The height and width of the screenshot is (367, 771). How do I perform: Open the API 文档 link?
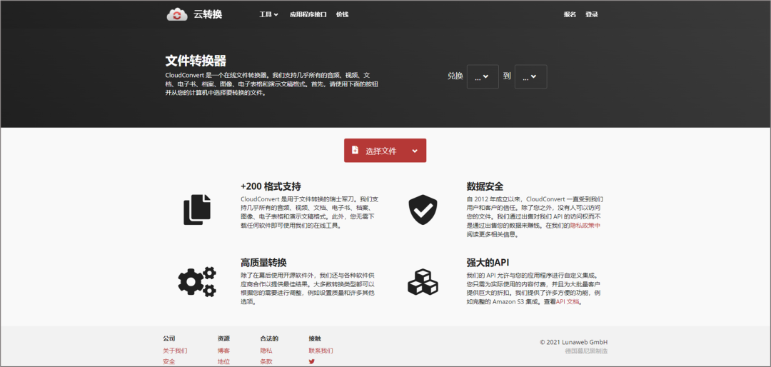568,301
